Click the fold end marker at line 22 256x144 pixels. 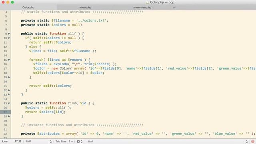pyautogui.click(x=9, y=90)
